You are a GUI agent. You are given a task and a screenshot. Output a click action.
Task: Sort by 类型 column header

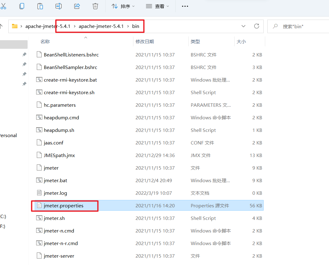pos(195,41)
